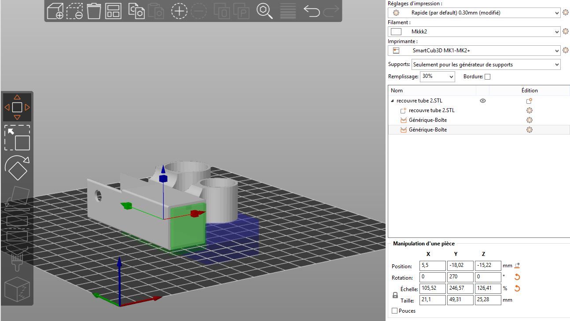This screenshot has width=570, height=321.
Task: Activate the Move gizmo tool
Action: pyautogui.click(x=17, y=107)
